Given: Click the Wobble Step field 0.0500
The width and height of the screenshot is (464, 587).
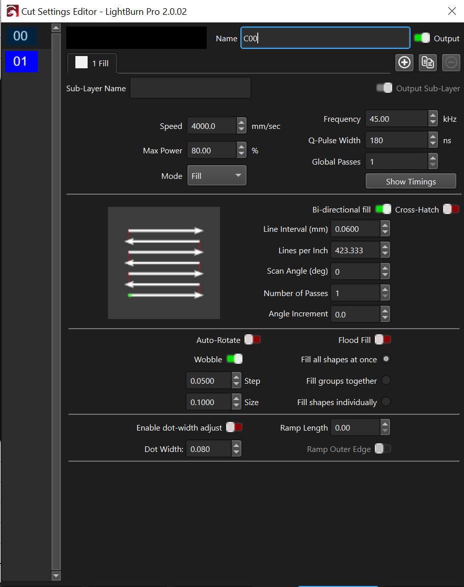Looking at the screenshot, I should pyautogui.click(x=209, y=380).
